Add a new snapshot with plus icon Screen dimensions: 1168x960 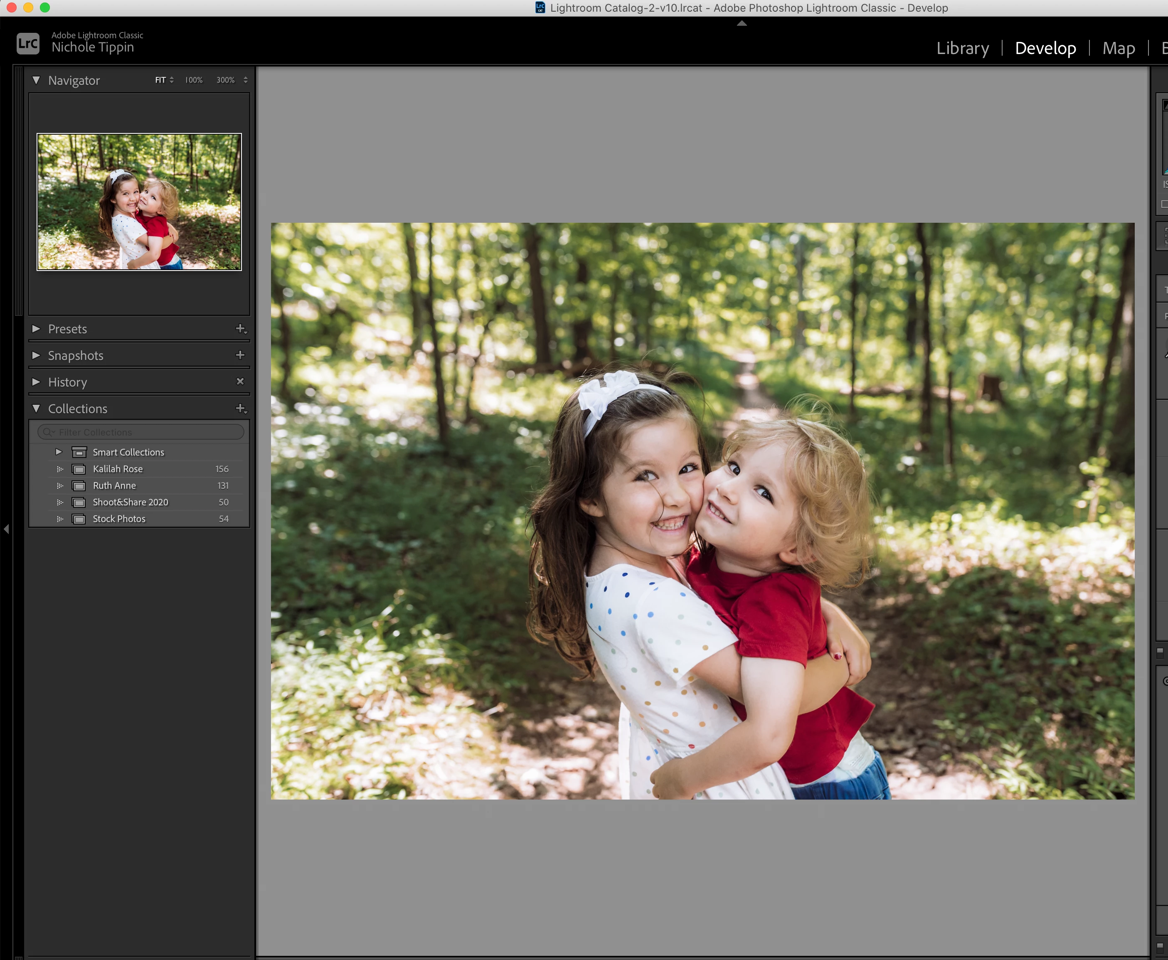pyautogui.click(x=240, y=355)
